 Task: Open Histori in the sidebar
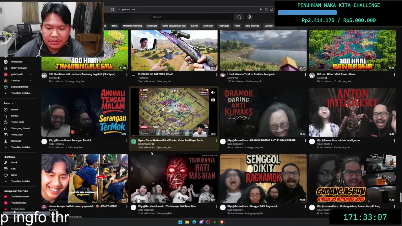coord(15,110)
